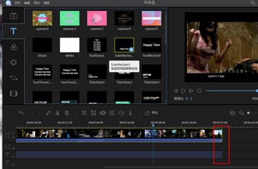Open the first menu in menu bar
Screen dimensions: 258x169
pos(17,3)
